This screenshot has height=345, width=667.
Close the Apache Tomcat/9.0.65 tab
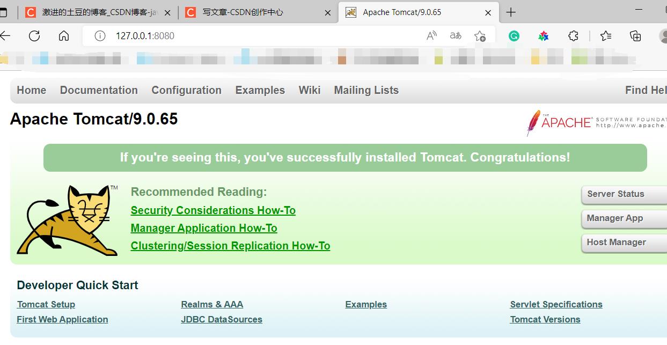click(488, 12)
